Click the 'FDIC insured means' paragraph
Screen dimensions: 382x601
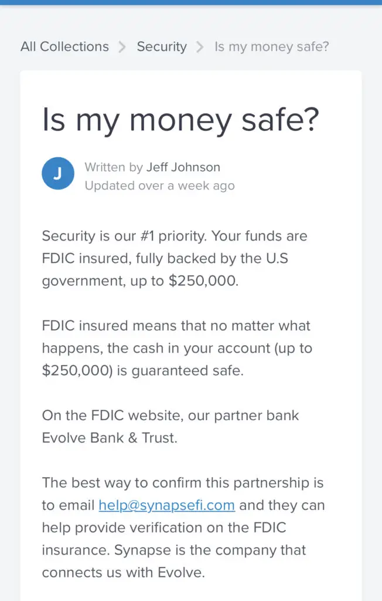coord(177,348)
